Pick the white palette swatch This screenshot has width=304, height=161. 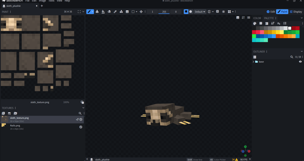point(290,28)
